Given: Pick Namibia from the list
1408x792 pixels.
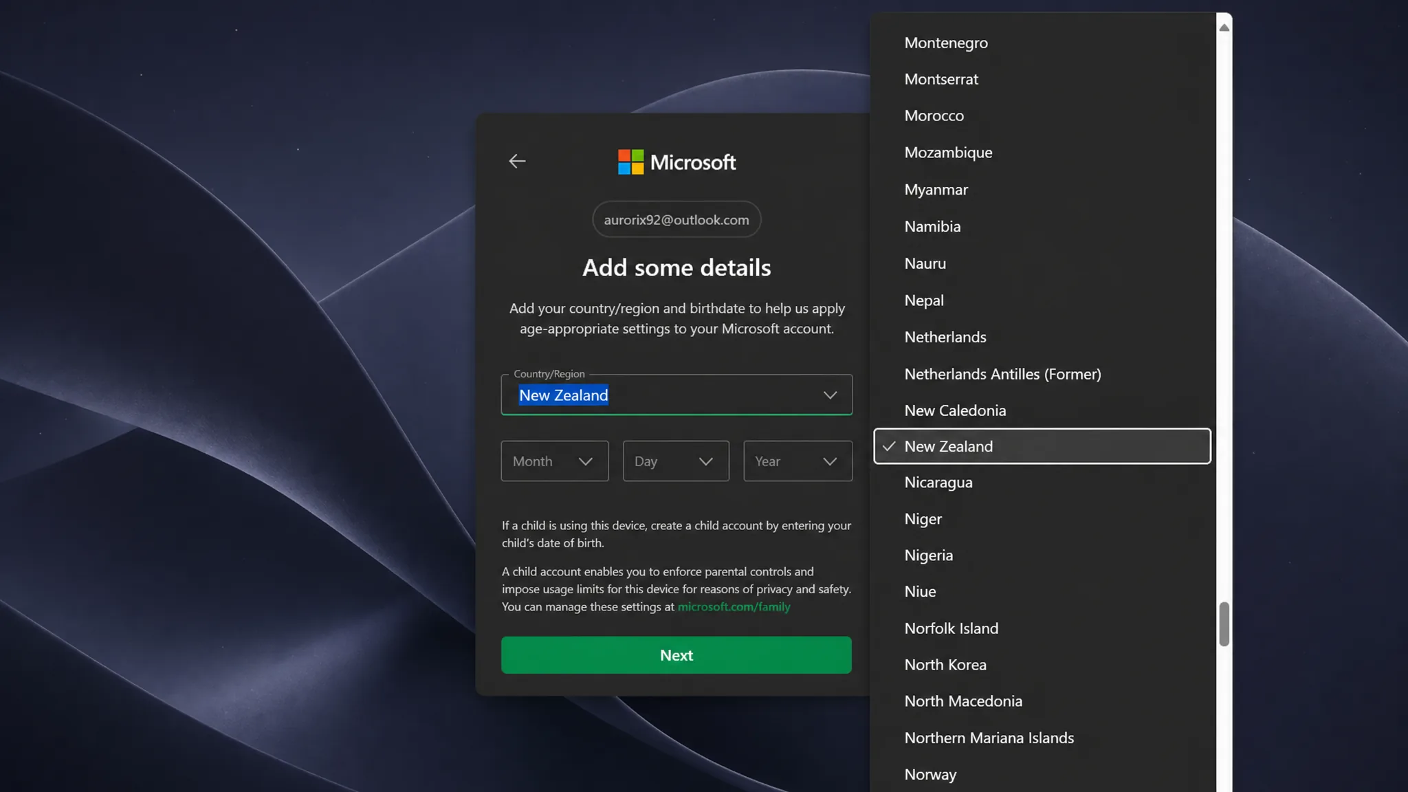Looking at the screenshot, I should point(1042,226).
